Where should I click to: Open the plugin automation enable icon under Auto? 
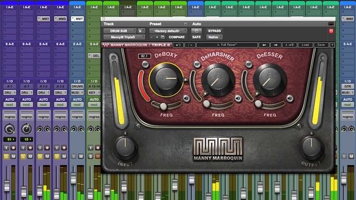coord(196,31)
